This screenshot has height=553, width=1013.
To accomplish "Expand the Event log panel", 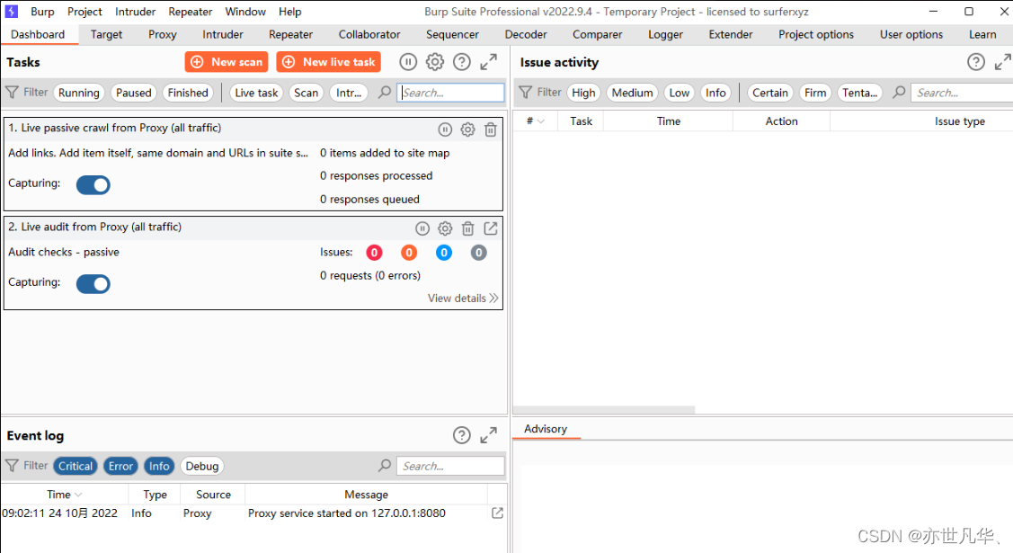I will tap(488, 435).
